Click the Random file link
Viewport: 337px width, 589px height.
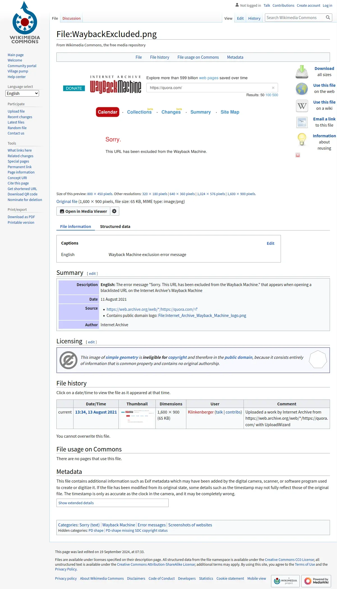(x=17, y=128)
